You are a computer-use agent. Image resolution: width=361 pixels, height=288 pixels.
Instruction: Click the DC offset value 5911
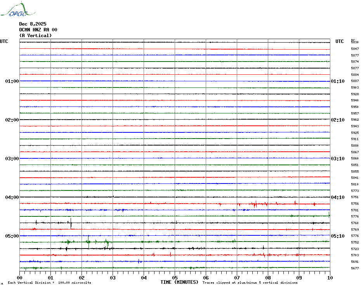(355, 139)
